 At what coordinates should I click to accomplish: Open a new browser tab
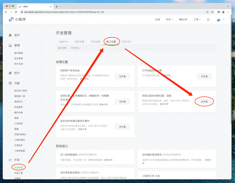point(57,6)
